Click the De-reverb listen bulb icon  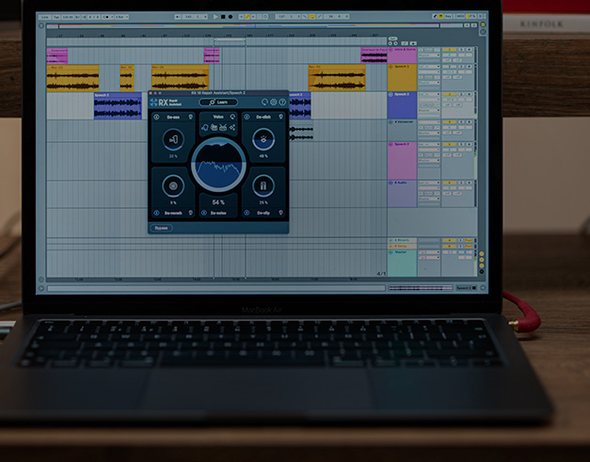point(190,213)
